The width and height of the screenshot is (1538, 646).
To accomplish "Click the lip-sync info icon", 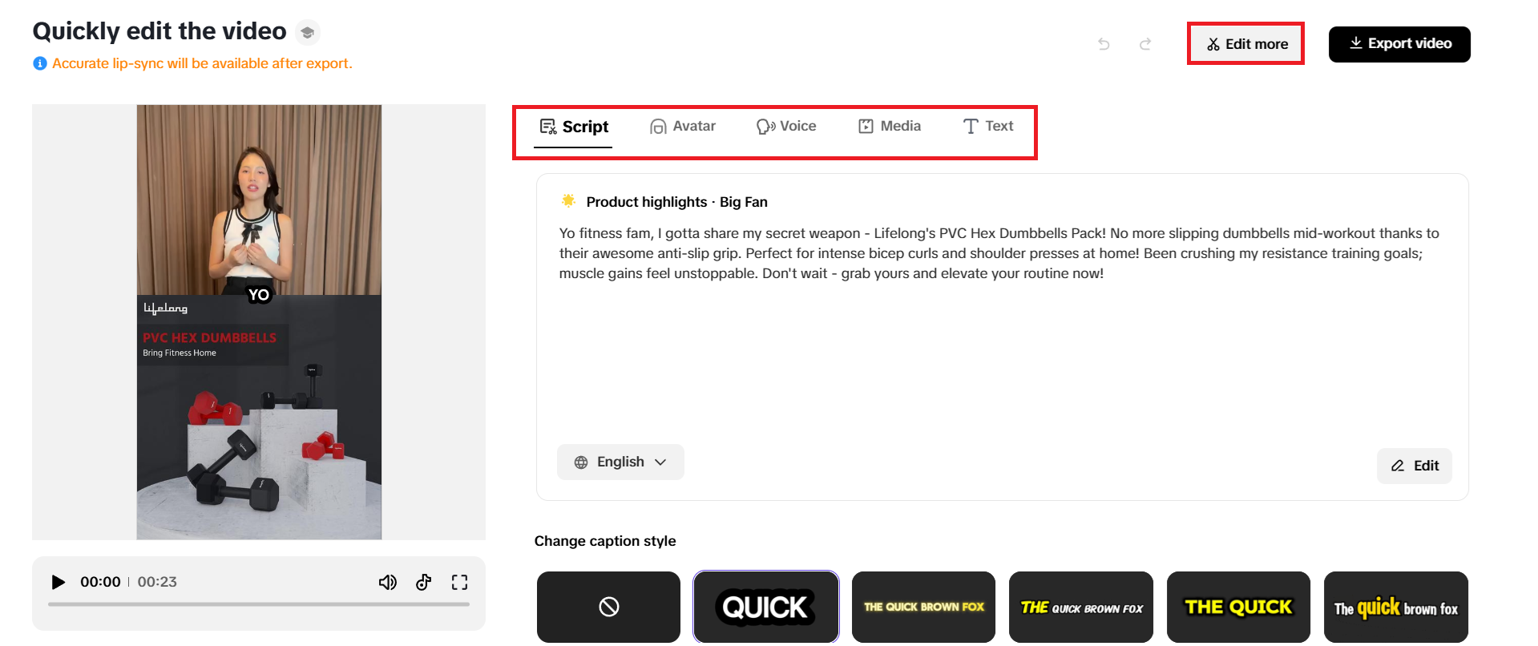I will pos(40,63).
